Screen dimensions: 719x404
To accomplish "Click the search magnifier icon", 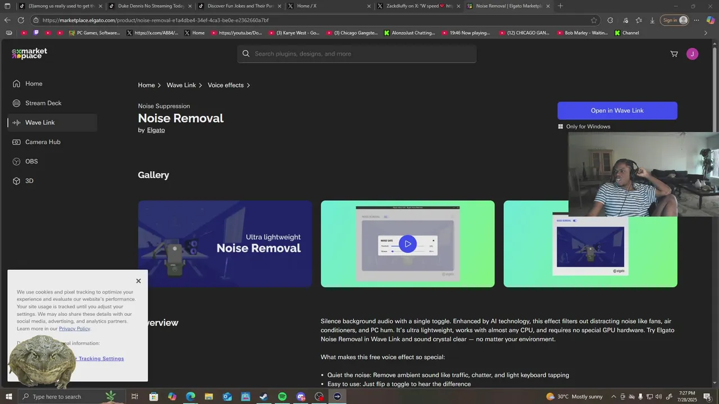I will (x=246, y=54).
